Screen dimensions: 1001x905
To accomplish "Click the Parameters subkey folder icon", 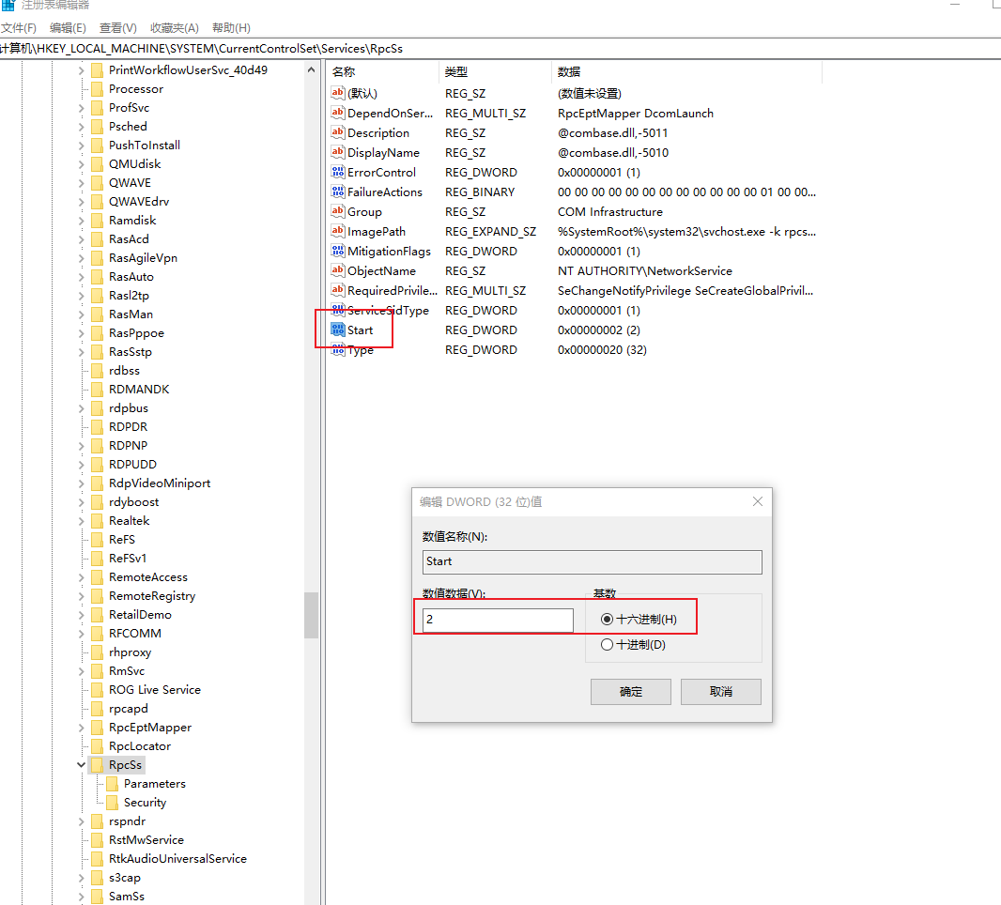I will tap(112, 784).
